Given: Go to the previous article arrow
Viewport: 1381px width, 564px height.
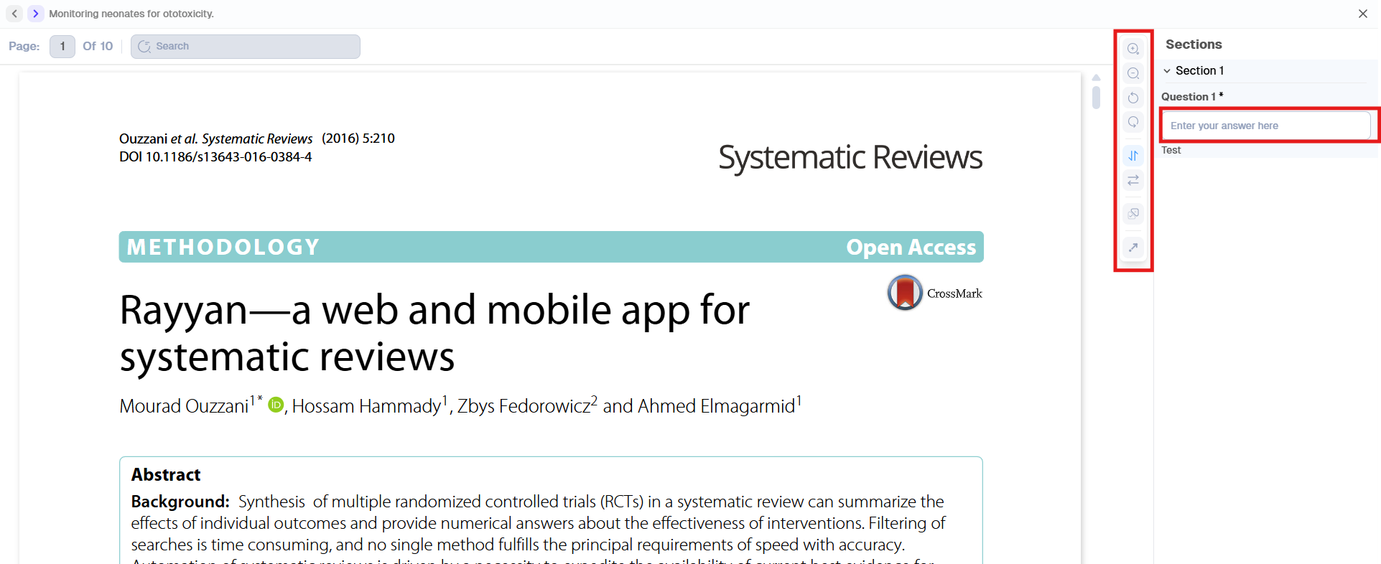Looking at the screenshot, I should point(14,14).
